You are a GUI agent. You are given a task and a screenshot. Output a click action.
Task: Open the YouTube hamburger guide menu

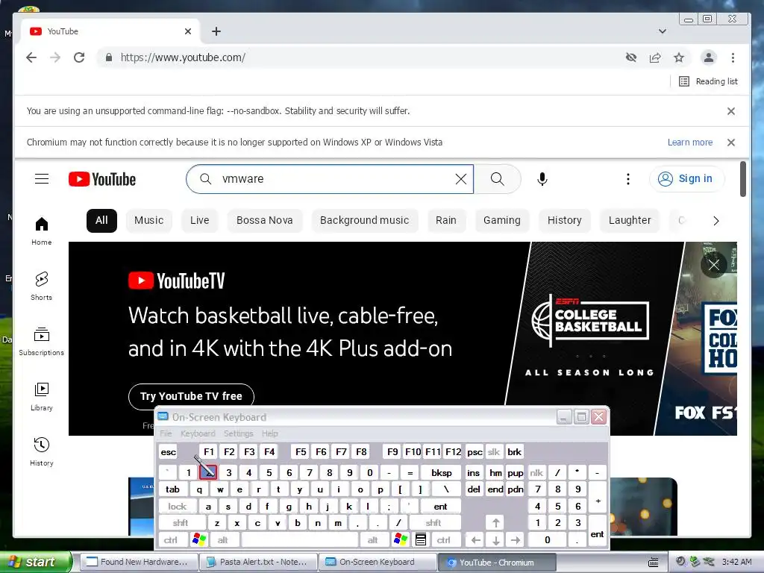(42, 179)
